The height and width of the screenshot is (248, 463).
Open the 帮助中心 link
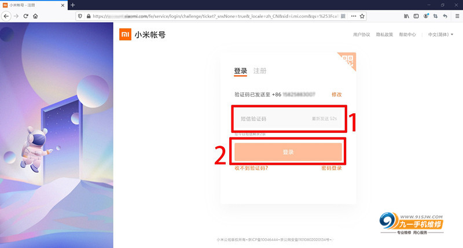click(407, 35)
